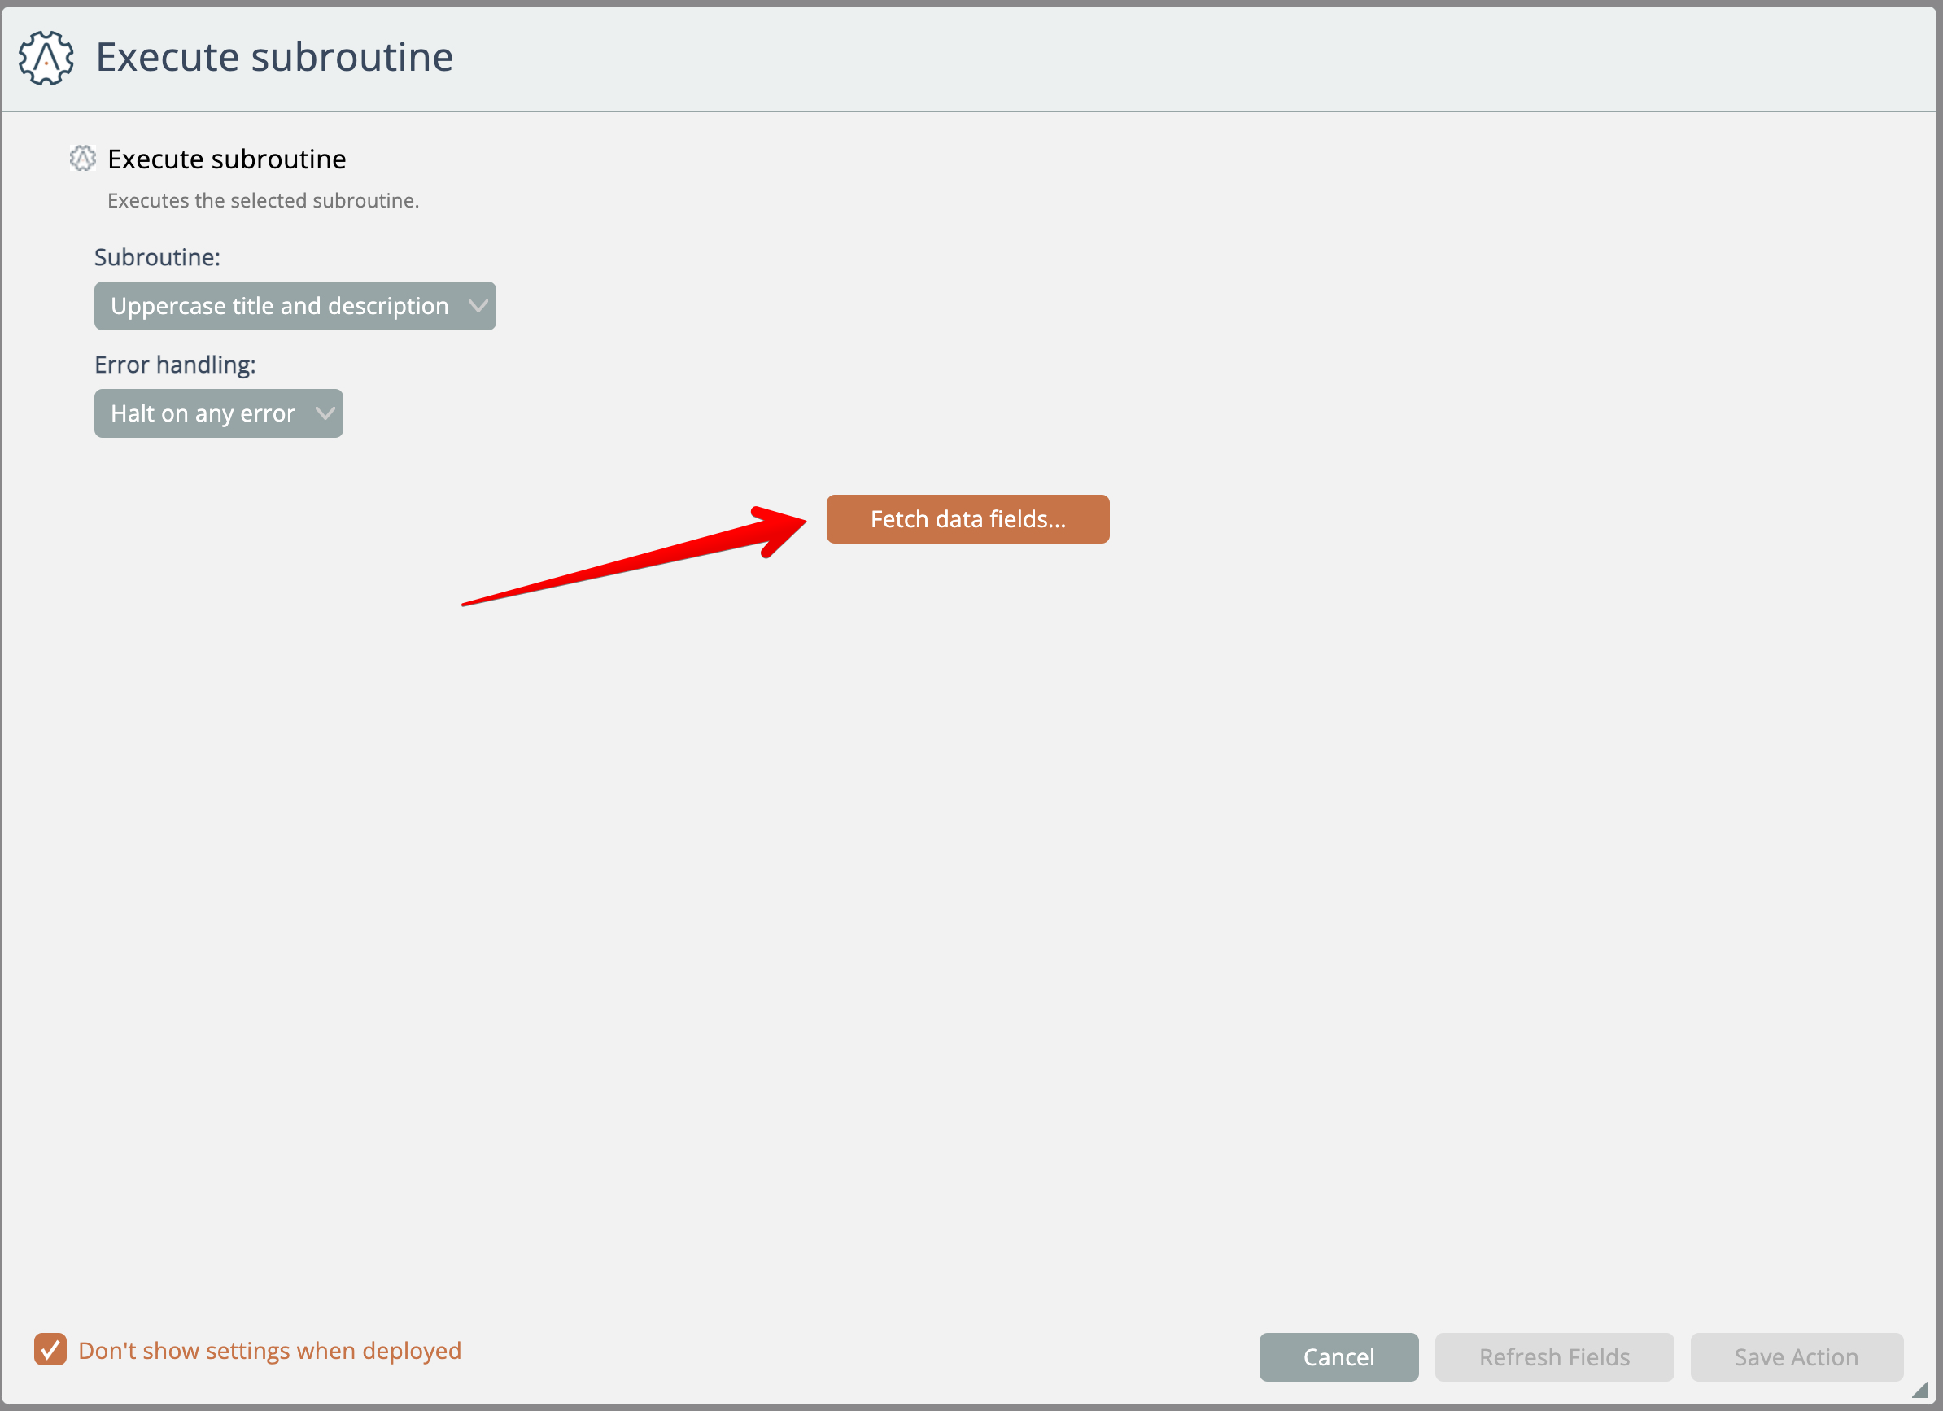This screenshot has width=1943, height=1411.
Task: Click the Execute subroutine section heading
Action: click(x=227, y=159)
